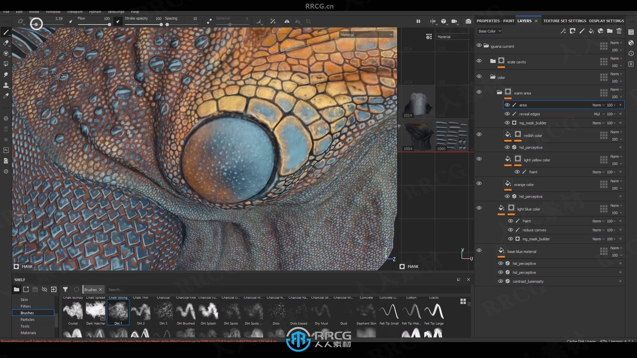Select the Material Picker eyedropper tool
The width and height of the screenshot is (637, 358).
click(x=6, y=96)
